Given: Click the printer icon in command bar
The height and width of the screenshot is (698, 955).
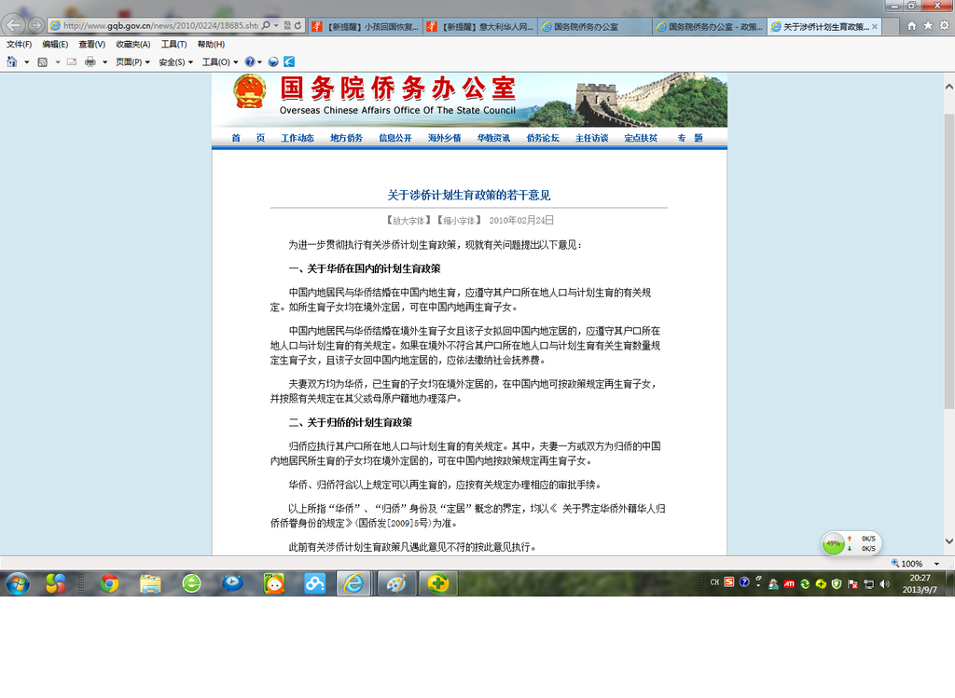Looking at the screenshot, I should pyautogui.click(x=90, y=62).
